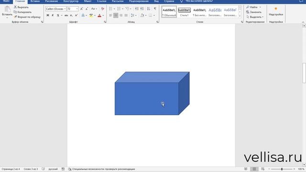Open the bullets list dropdown
This screenshot has width=306, height=172.
[114, 9]
